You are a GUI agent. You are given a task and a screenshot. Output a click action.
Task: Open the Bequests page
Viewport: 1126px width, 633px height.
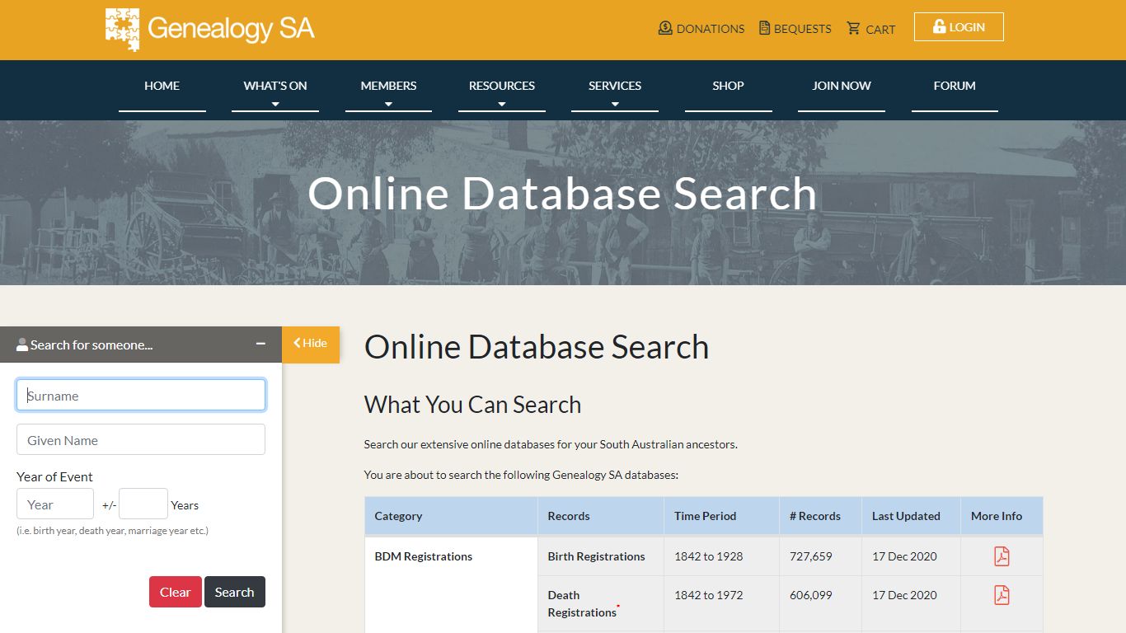click(x=795, y=28)
